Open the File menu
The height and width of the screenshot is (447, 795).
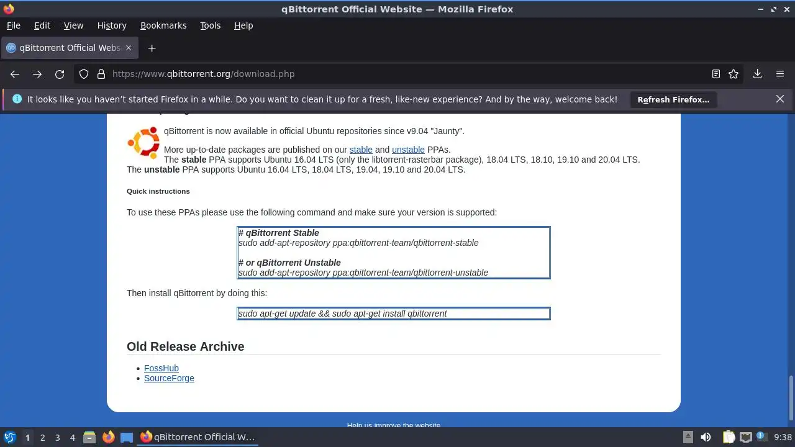tap(13, 25)
